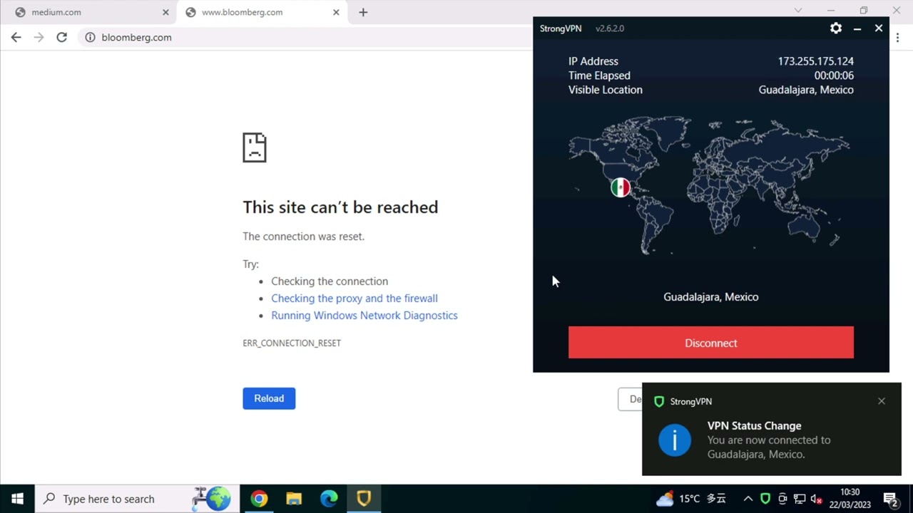Viewport: 913px width, 513px height.
Task: Click Meet Now camera tray icon
Action: (782, 499)
